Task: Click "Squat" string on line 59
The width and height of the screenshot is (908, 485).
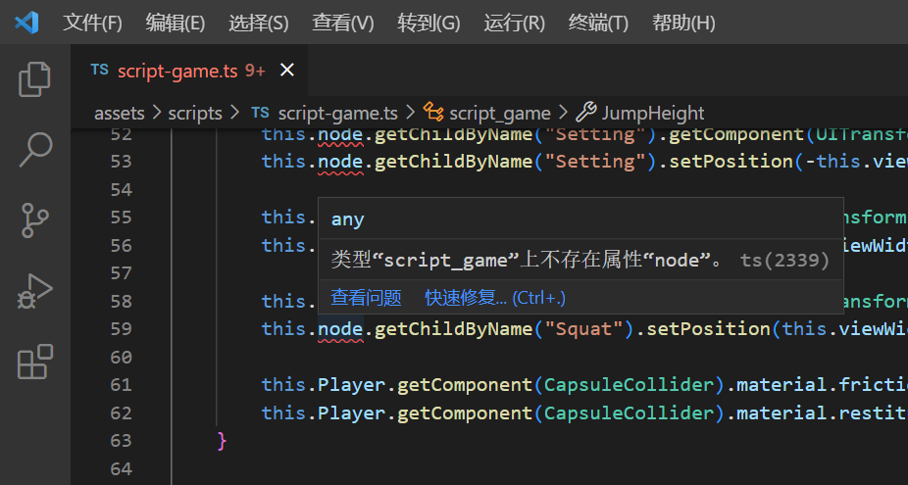Action: pyautogui.click(x=583, y=329)
